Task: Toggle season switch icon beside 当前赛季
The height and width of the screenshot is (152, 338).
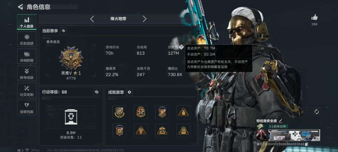Action: [x=63, y=31]
